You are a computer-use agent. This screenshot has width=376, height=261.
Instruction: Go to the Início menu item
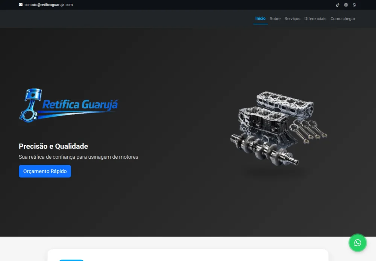[260, 18]
